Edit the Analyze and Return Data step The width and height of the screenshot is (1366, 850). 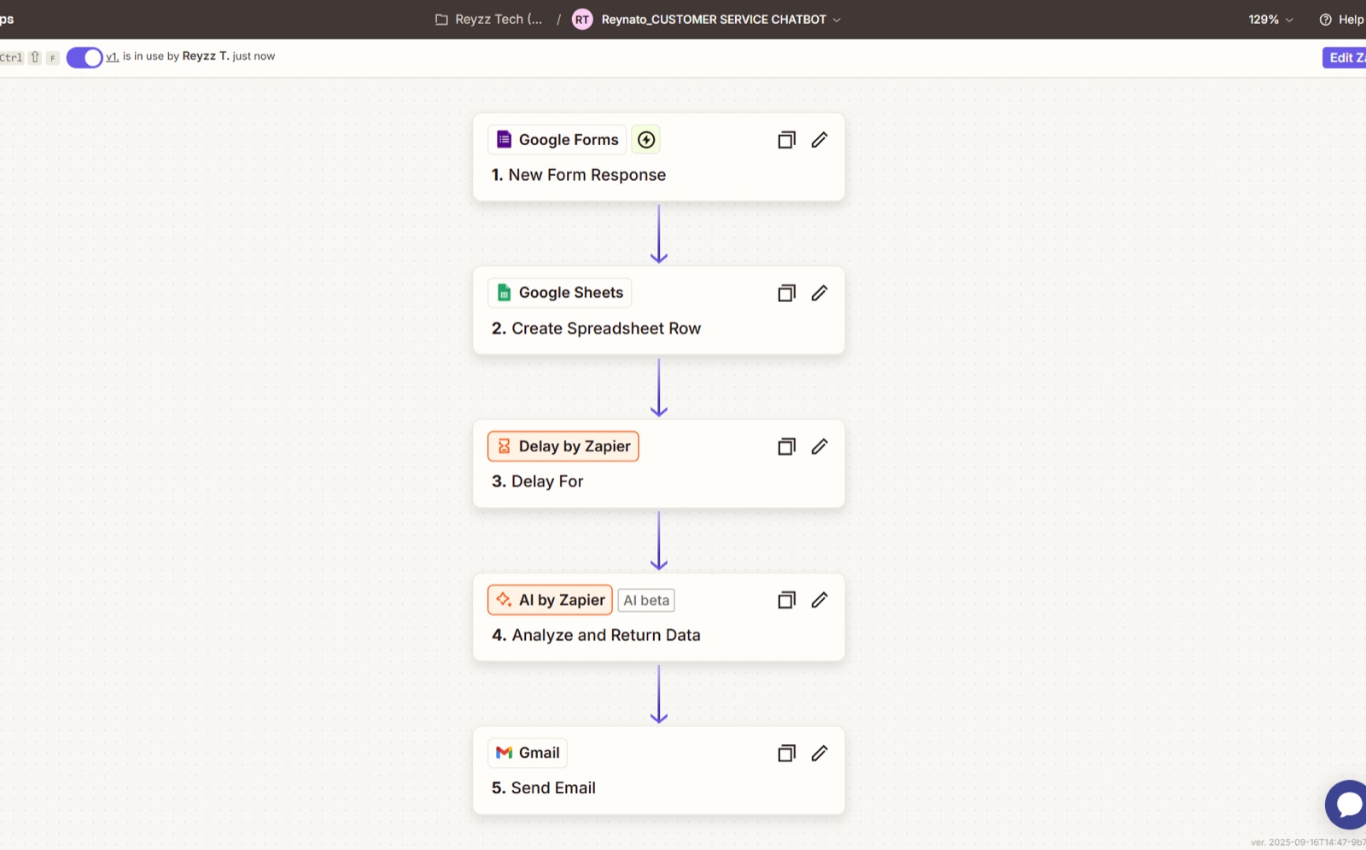[x=820, y=600]
